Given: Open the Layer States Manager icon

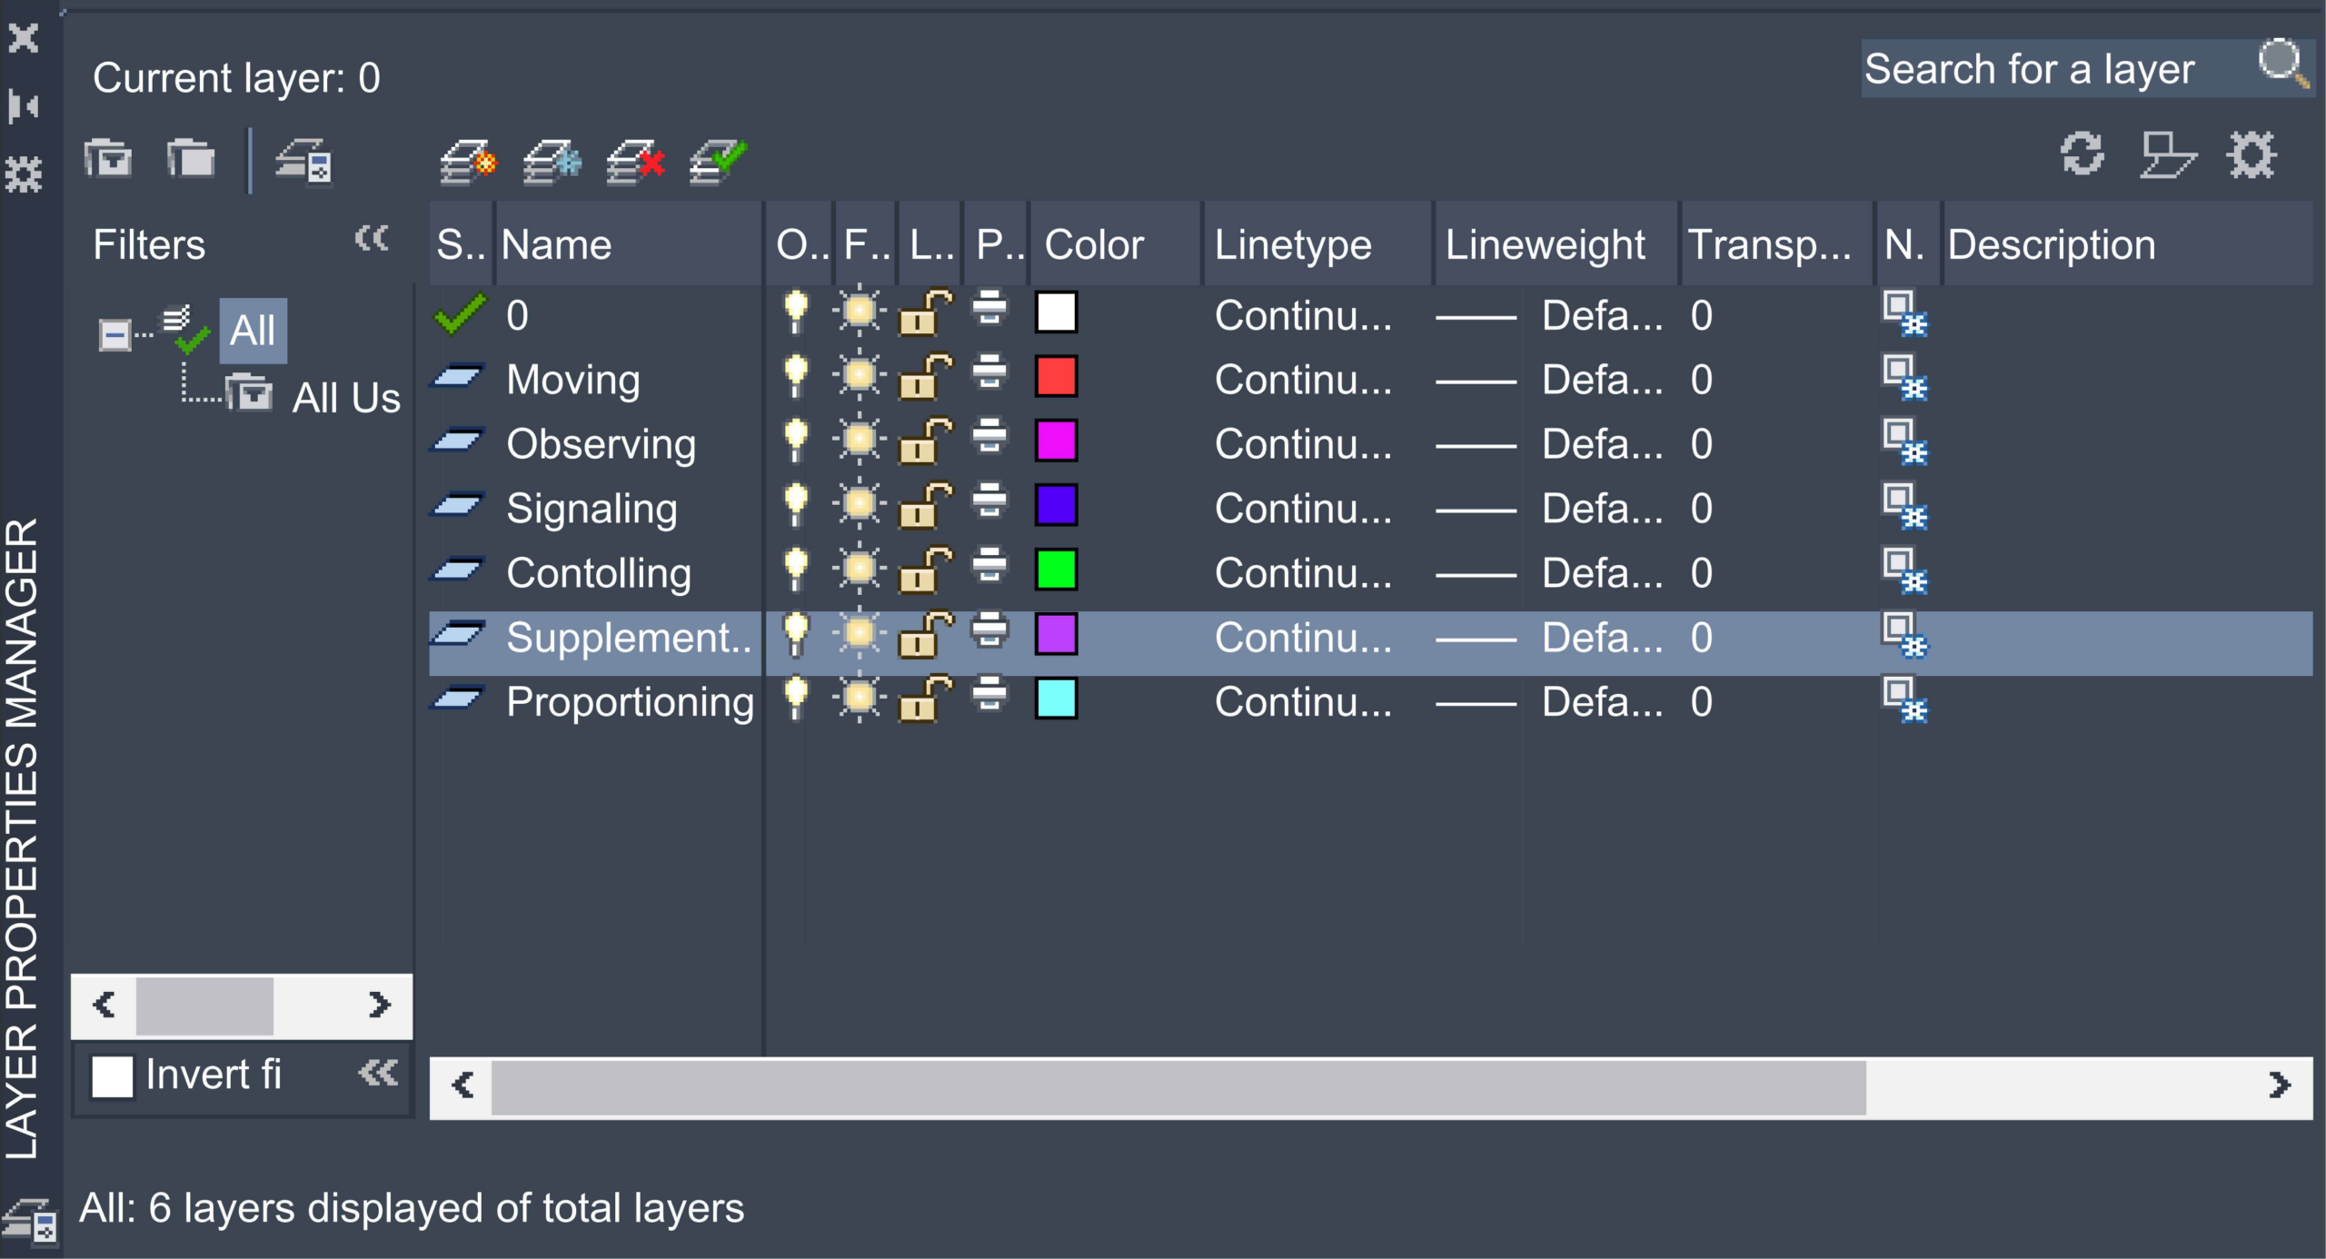Looking at the screenshot, I should [x=305, y=162].
